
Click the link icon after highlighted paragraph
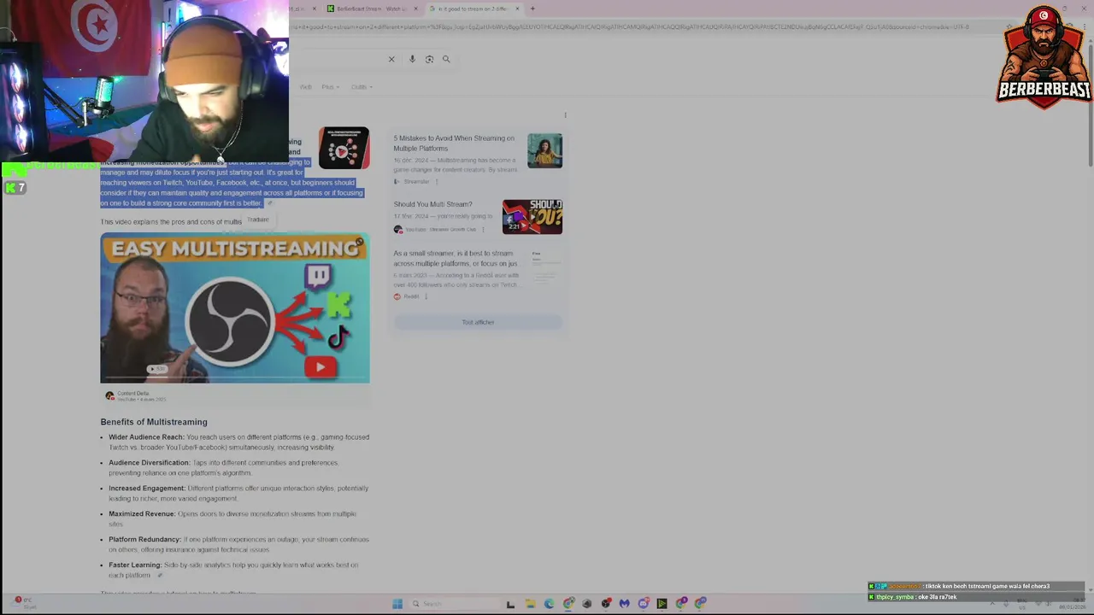(x=269, y=203)
